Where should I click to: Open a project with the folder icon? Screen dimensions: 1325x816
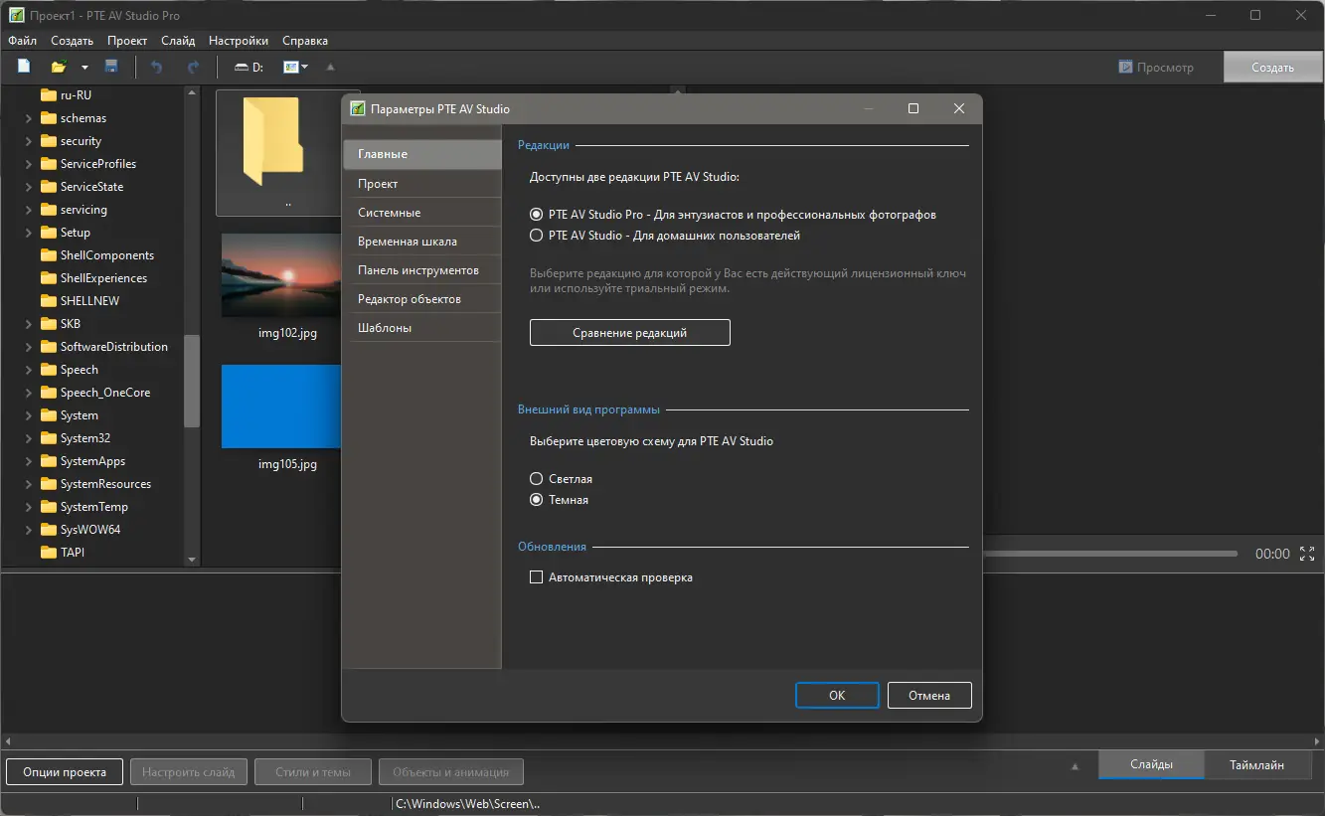tap(59, 67)
